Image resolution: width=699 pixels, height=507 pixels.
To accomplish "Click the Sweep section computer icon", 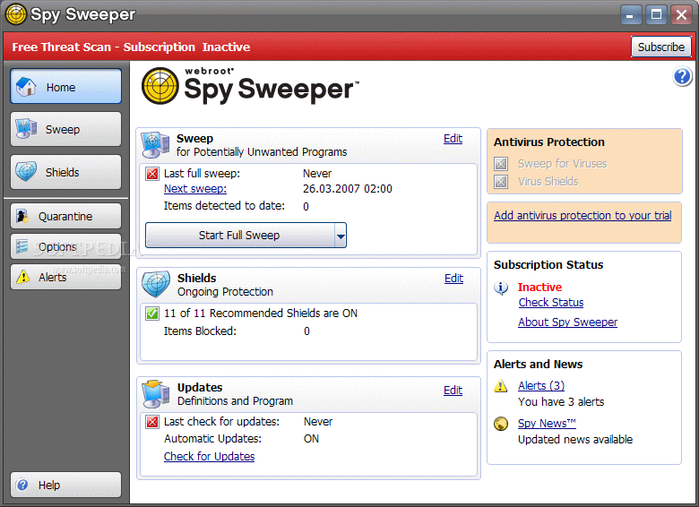I will [156, 145].
